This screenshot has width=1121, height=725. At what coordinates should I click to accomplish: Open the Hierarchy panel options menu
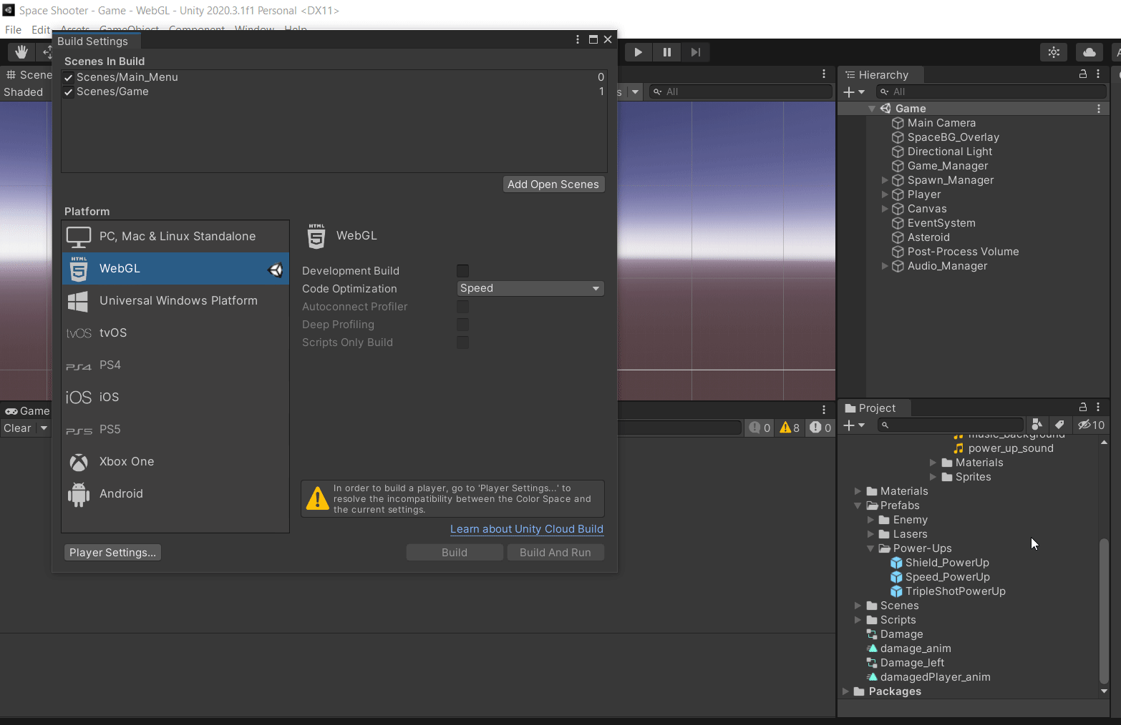coord(1098,74)
